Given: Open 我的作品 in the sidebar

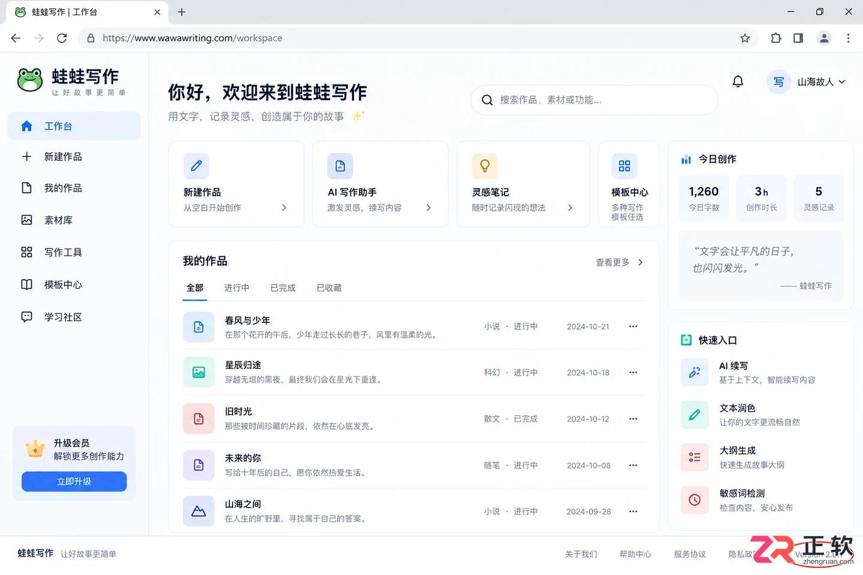Looking at the screenshot, I should pyautogui.click(x=74, y=188).
